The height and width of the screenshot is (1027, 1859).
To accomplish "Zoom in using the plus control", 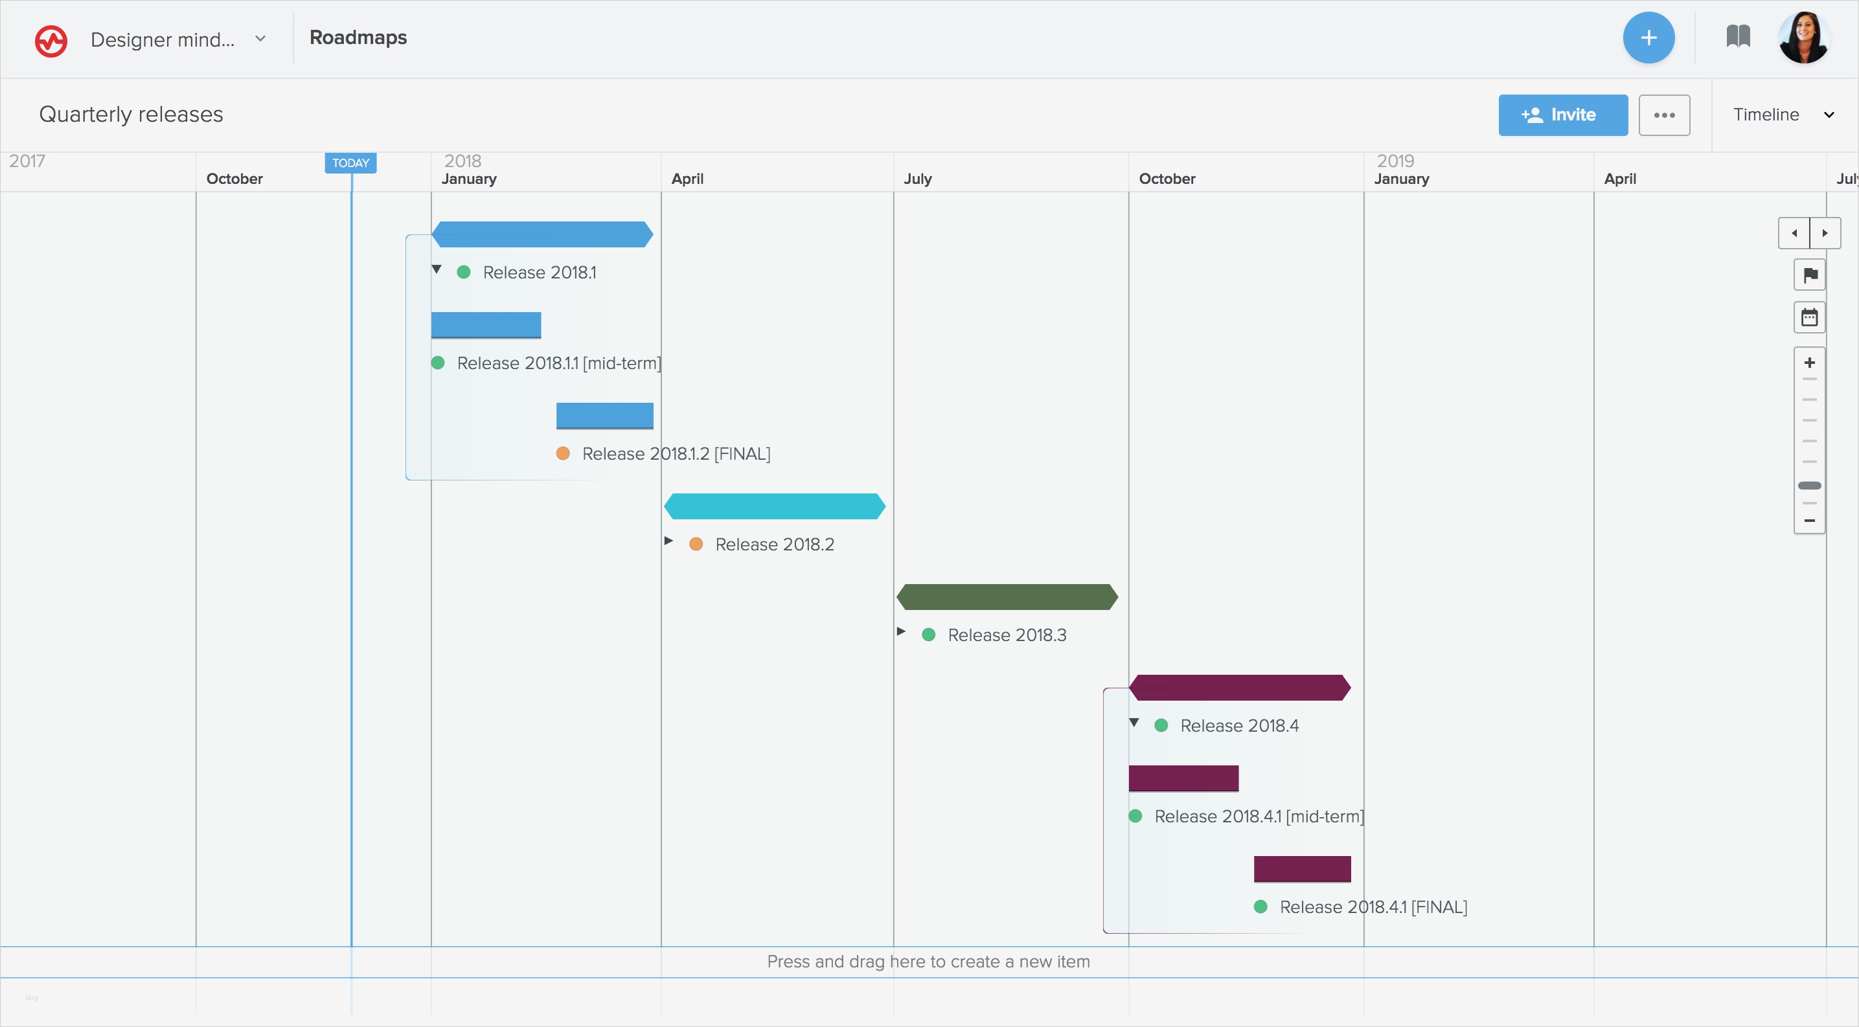I will 1810,362.
